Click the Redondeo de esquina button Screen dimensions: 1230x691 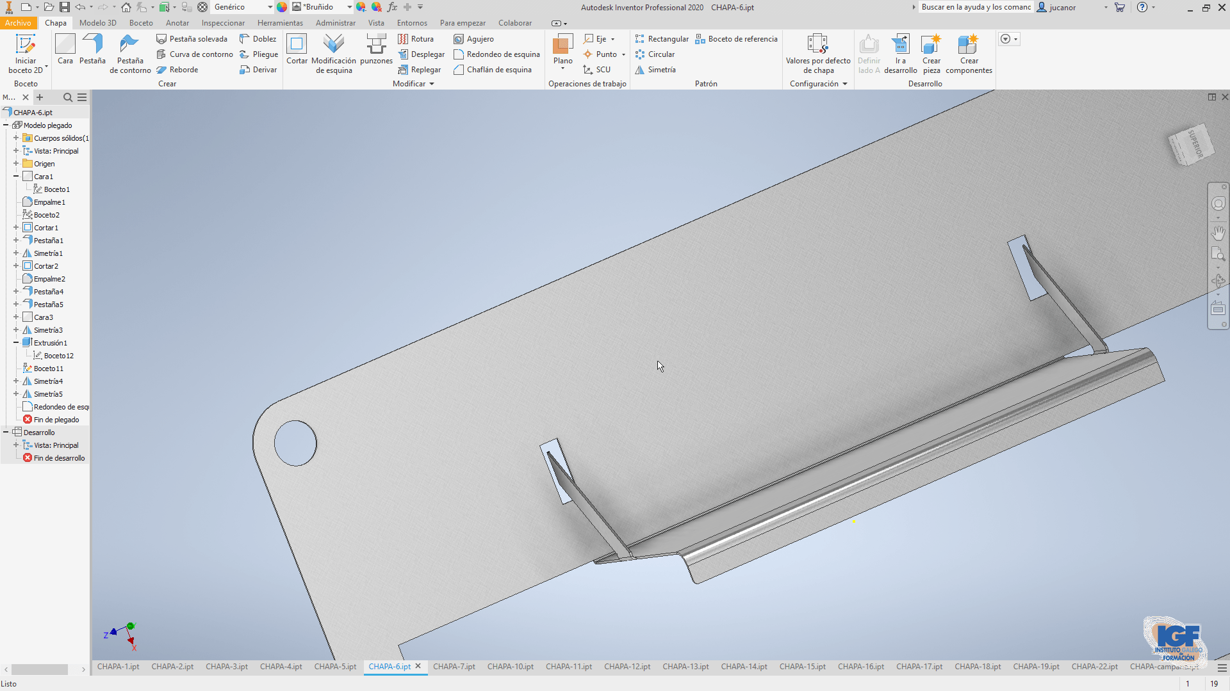(x=496, y=54)
